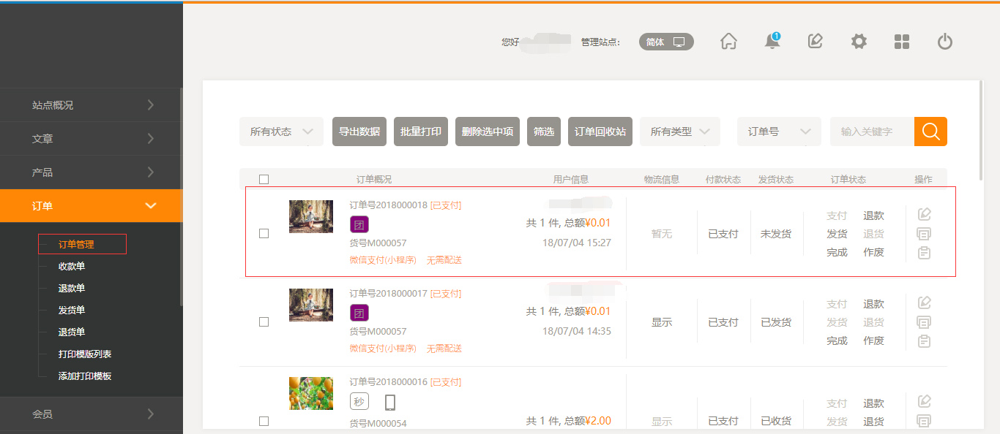Tick the checkbox for order 2018000018
Viewport: 1000px width, 434px height.
click(264, 233)
